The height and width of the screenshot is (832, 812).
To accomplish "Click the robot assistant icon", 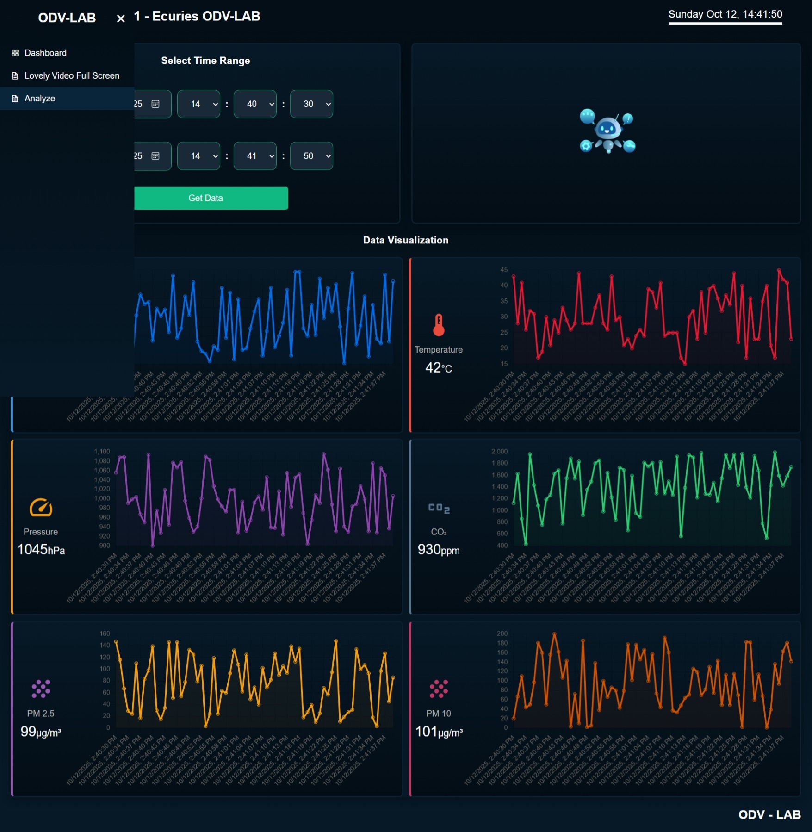I will click(x=607, y=131).
